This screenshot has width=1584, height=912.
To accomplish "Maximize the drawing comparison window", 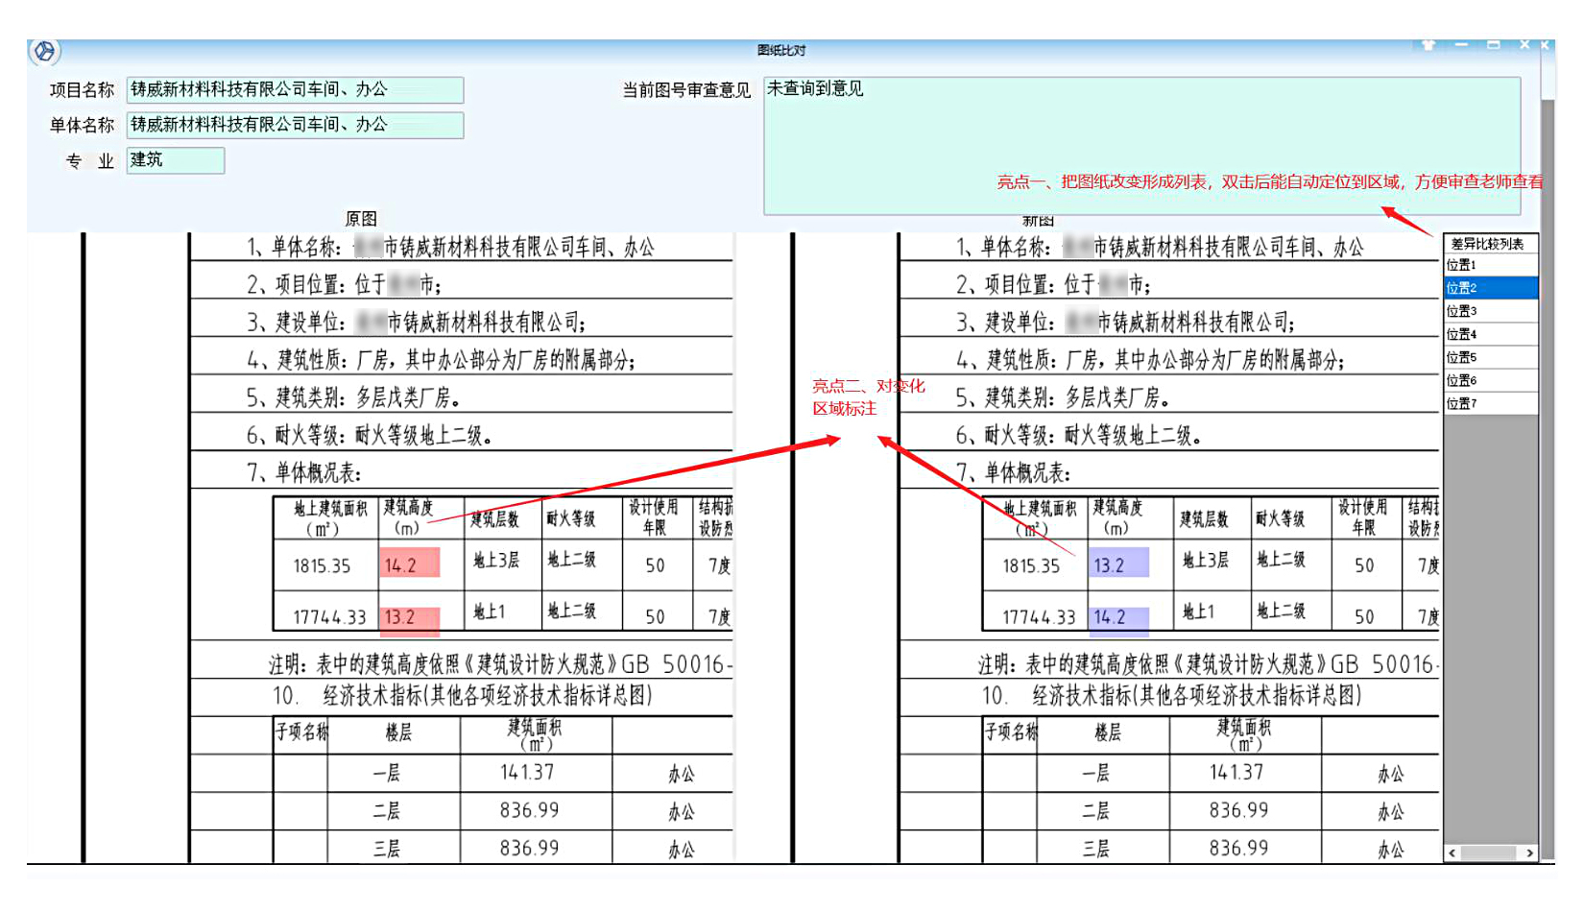I will point(1494,45).
